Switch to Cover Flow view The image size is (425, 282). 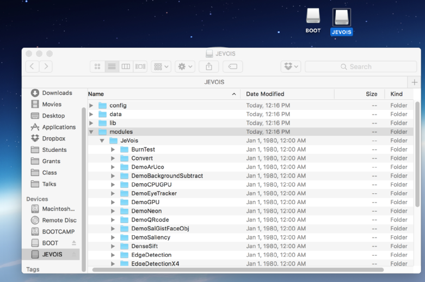pyautogui.click(x=140, y=66)
